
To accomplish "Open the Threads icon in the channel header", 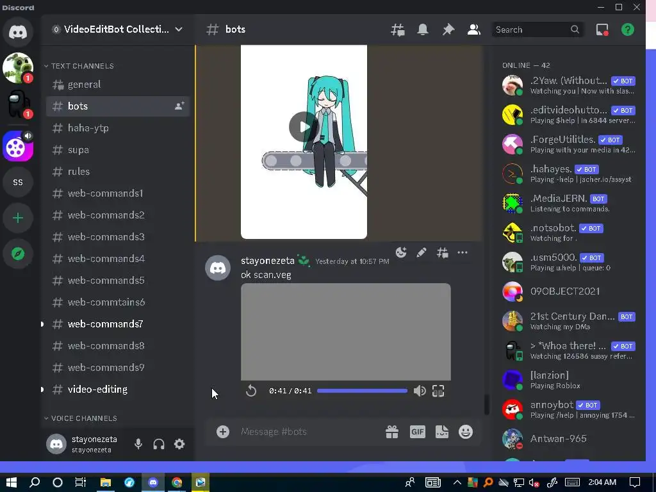I will pyautogui.click(x=397, y=29).
